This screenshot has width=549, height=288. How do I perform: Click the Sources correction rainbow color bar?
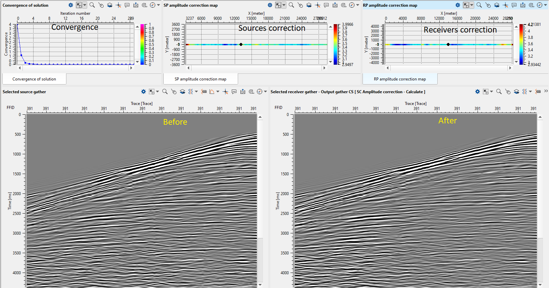[335, 44]
